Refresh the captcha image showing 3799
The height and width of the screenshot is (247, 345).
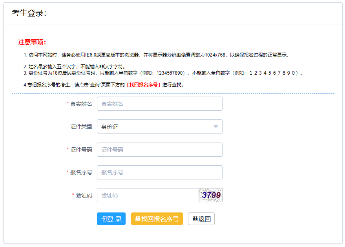coord(211,195)
